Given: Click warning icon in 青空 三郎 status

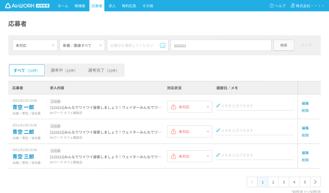Looking at the screenshot, I should pos(173,156).
